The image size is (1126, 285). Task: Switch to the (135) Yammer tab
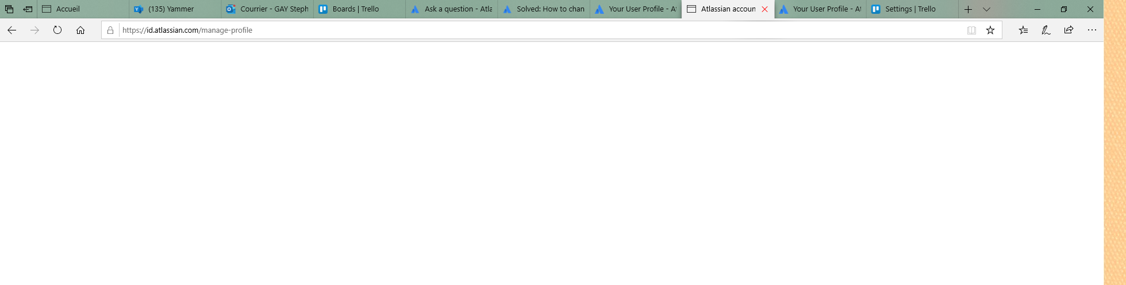[x=175, y=9]
